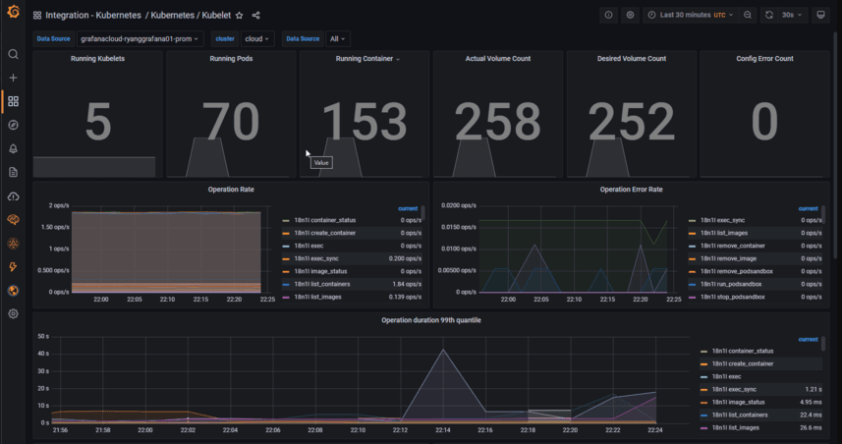Toggle the exec_sync series in Operation Rate legend

316,258
